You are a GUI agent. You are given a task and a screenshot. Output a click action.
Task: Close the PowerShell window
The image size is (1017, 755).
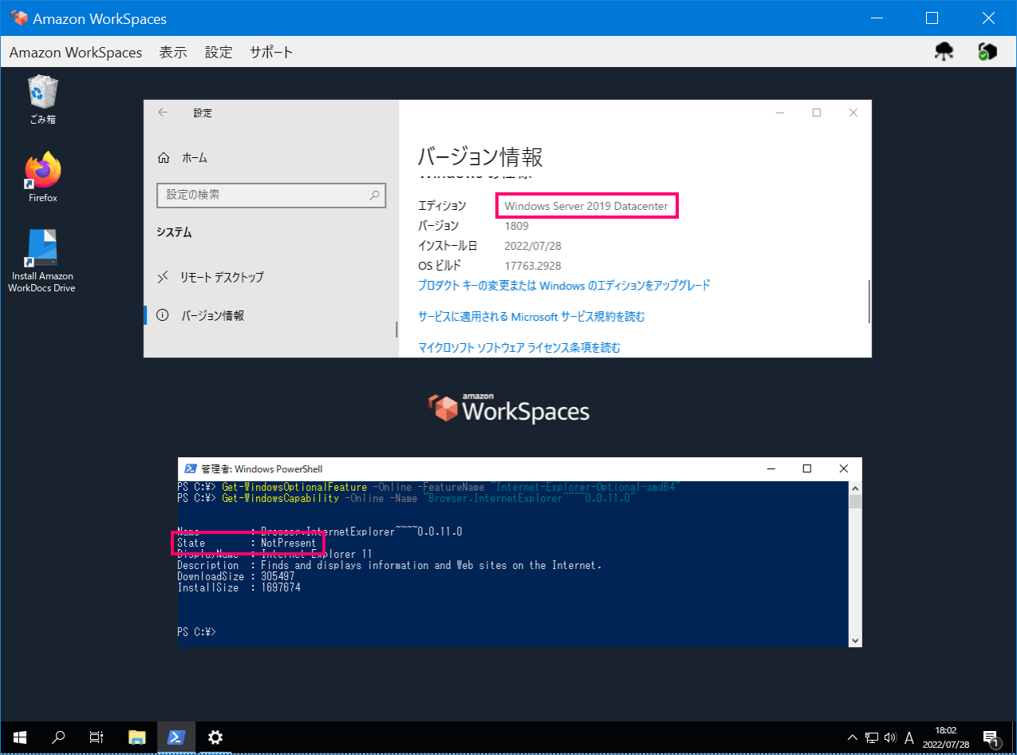click(x=844, y=468)
